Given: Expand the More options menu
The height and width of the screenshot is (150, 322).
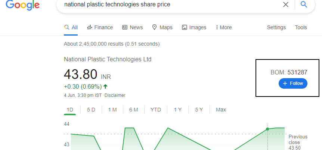Looking at the screenshot, I should click(x=224, y=27).
